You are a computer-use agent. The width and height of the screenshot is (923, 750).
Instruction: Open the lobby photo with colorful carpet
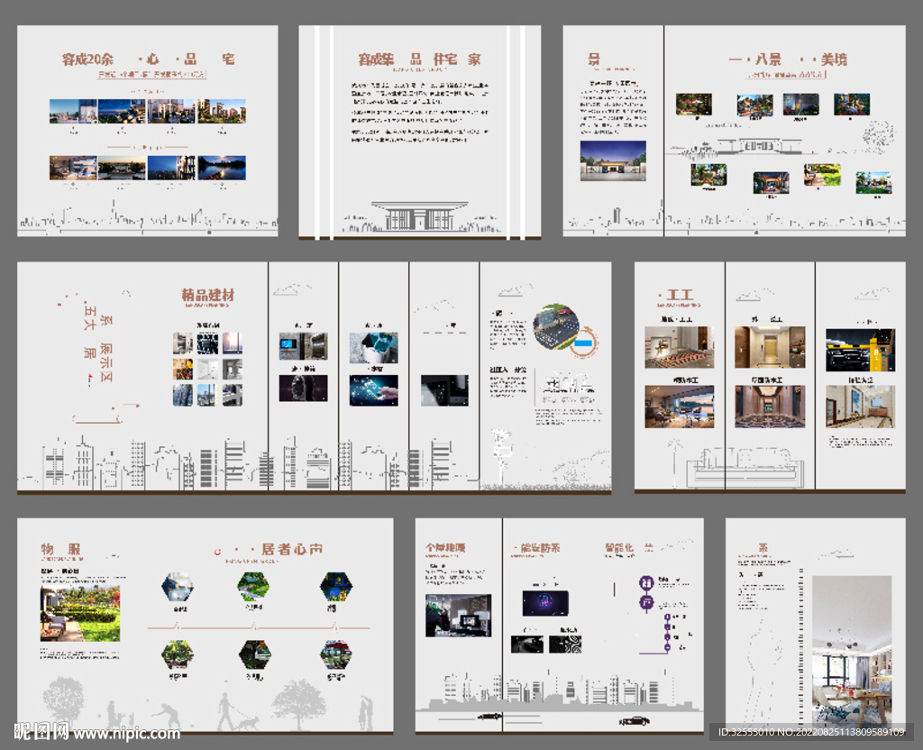point(680,347)
